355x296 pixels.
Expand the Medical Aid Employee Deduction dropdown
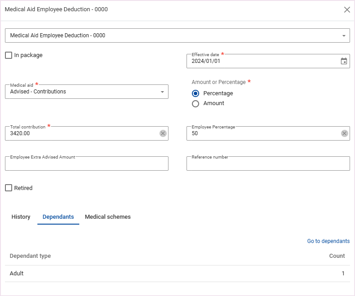coord(344,35)
